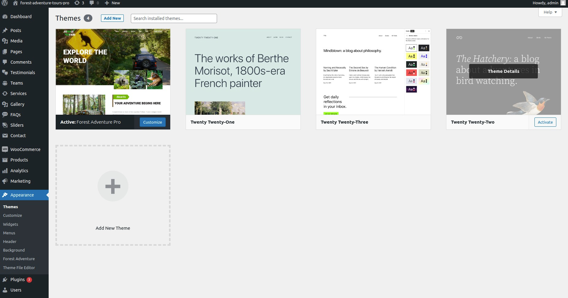Click the Users person icon
Viewport: 568px width, 298px height.
coord(5,290)
